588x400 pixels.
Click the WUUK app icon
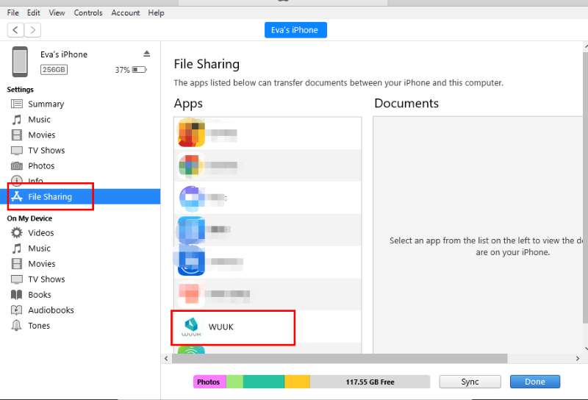(x=191, y=326)
